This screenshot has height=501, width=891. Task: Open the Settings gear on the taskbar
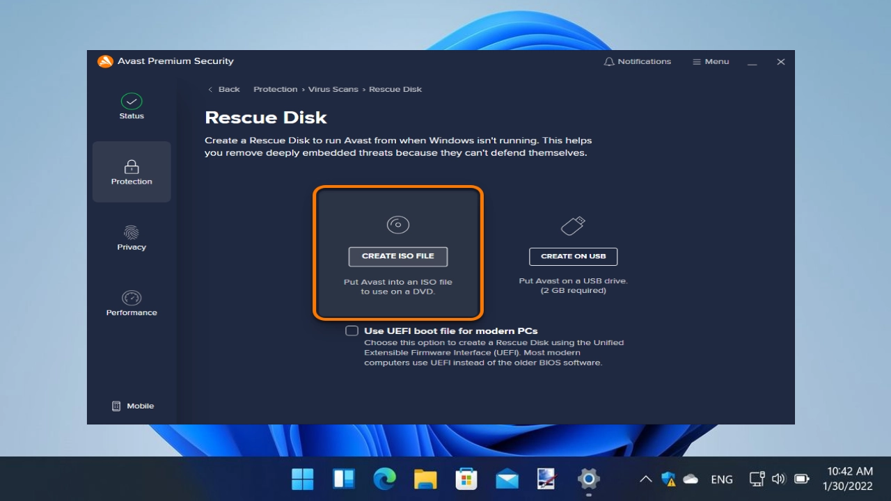pos(589,479)
